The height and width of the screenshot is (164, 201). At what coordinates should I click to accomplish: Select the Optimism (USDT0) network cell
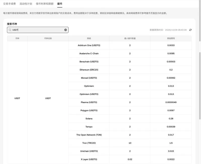point(89,94)
